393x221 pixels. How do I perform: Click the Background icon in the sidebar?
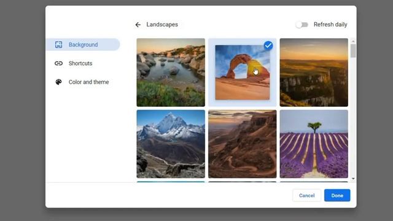[59, 45]
